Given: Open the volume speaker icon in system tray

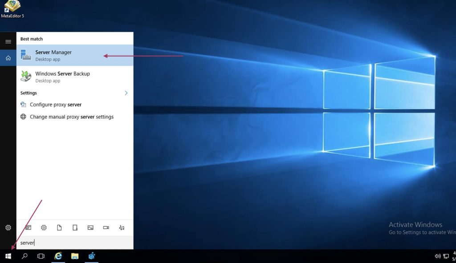Looking at the screenshot, I should [437, 256].
